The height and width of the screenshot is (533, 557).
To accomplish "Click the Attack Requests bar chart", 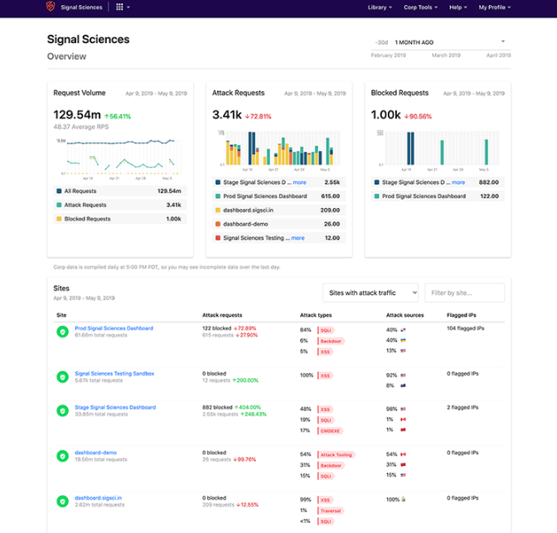I will 278,149.
